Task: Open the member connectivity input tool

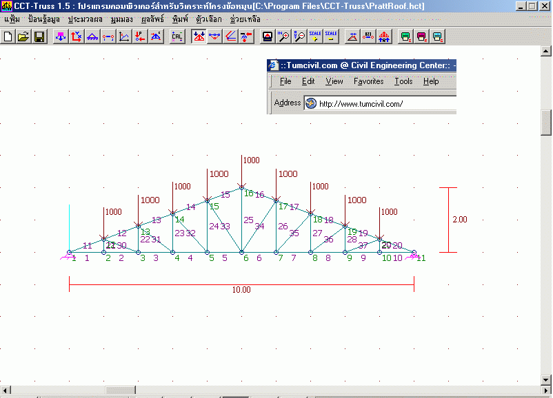Action: (108, 36)
